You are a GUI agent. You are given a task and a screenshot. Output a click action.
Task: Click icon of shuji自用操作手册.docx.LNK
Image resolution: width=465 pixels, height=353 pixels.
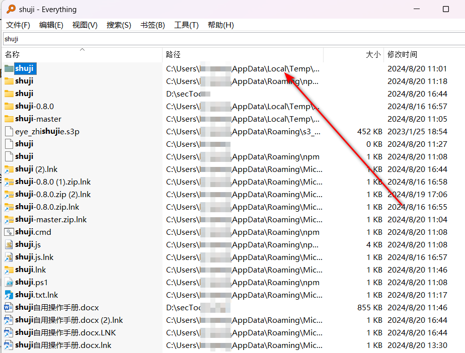click(x=9, y=332)
